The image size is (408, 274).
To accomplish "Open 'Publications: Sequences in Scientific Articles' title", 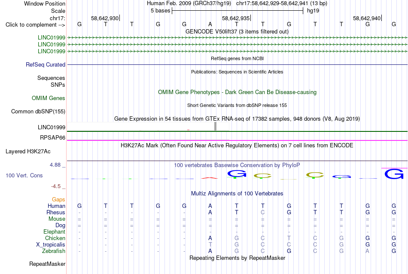I will pyautogui.click(x=237, y=72).
